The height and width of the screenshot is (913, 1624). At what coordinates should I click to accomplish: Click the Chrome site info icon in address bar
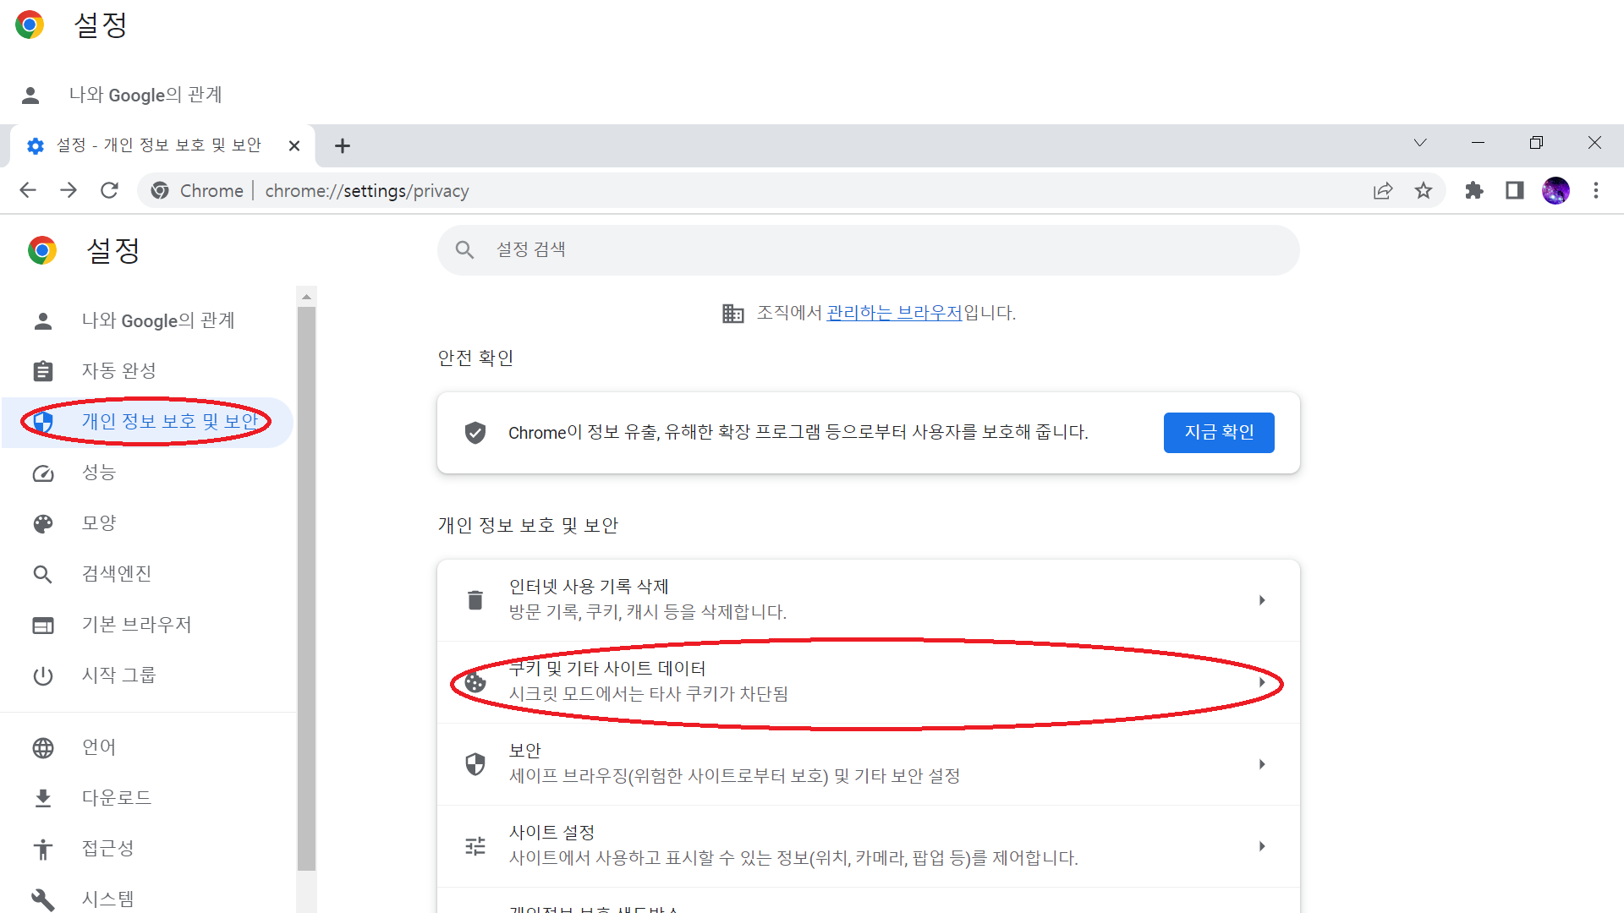click(160, 191)
